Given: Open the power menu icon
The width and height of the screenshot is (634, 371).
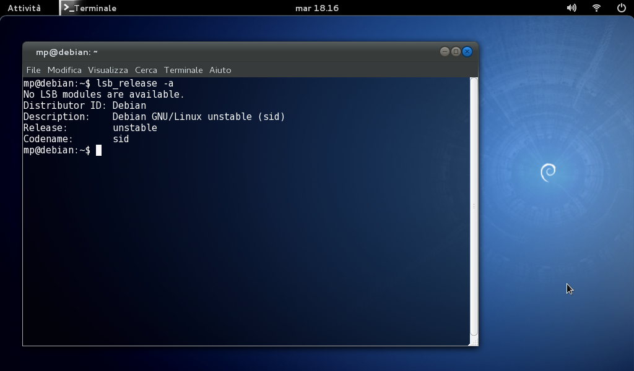Looking at the screenshot, I should 622,8.
